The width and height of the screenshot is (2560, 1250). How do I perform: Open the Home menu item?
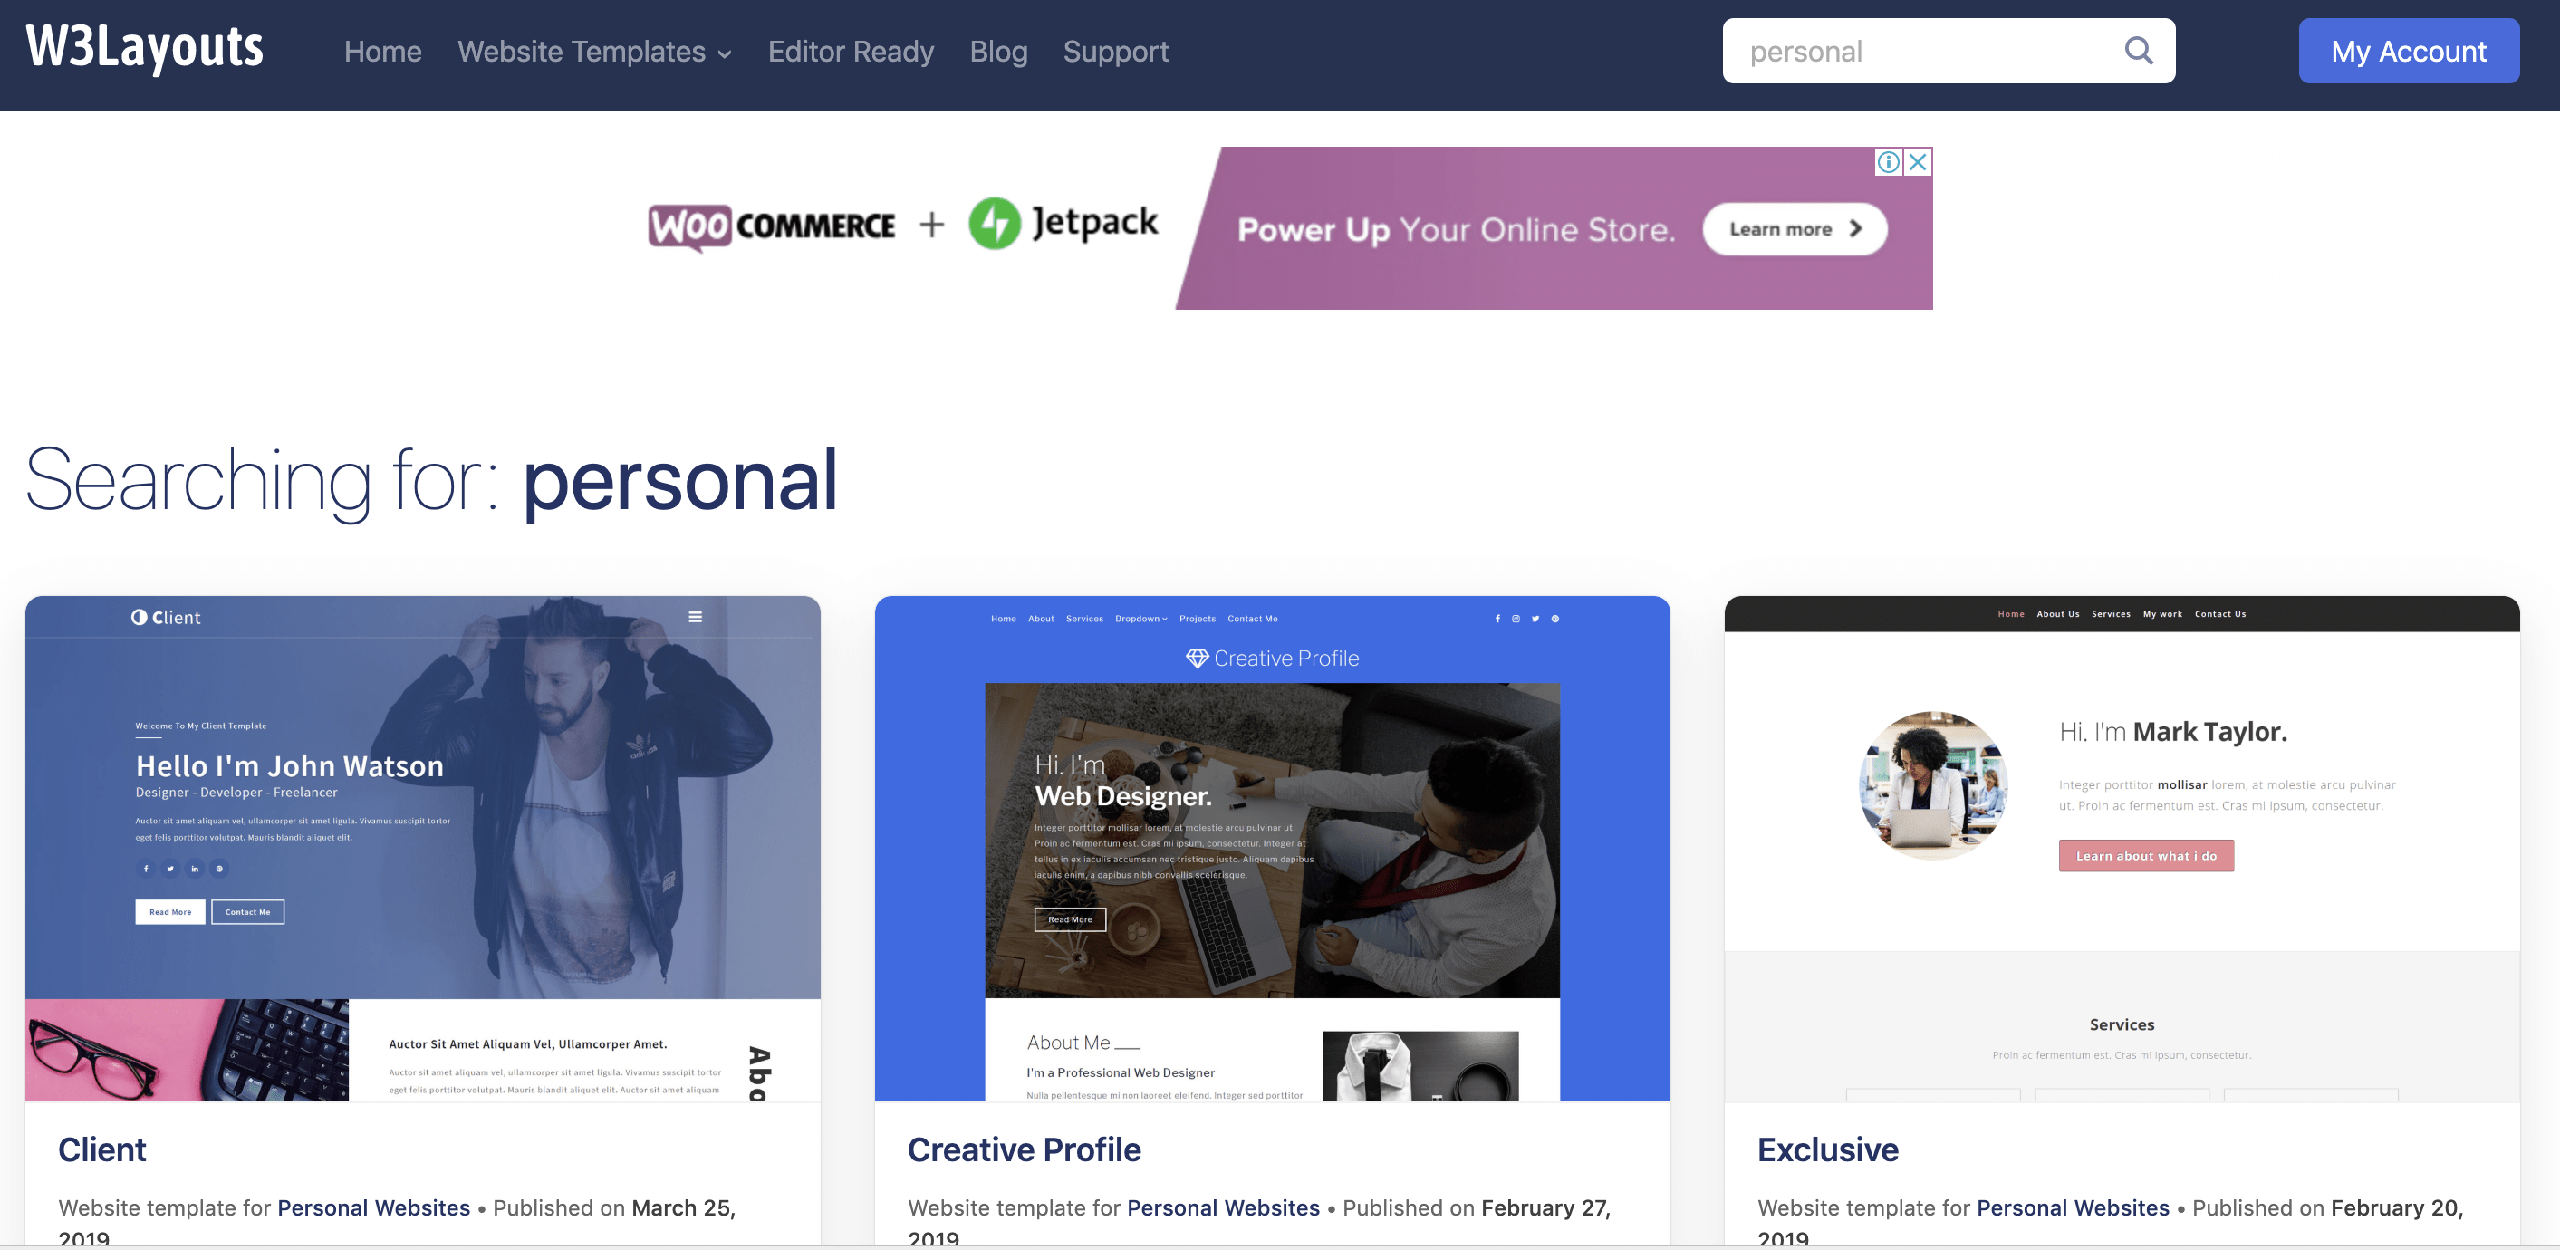[382, 52]
